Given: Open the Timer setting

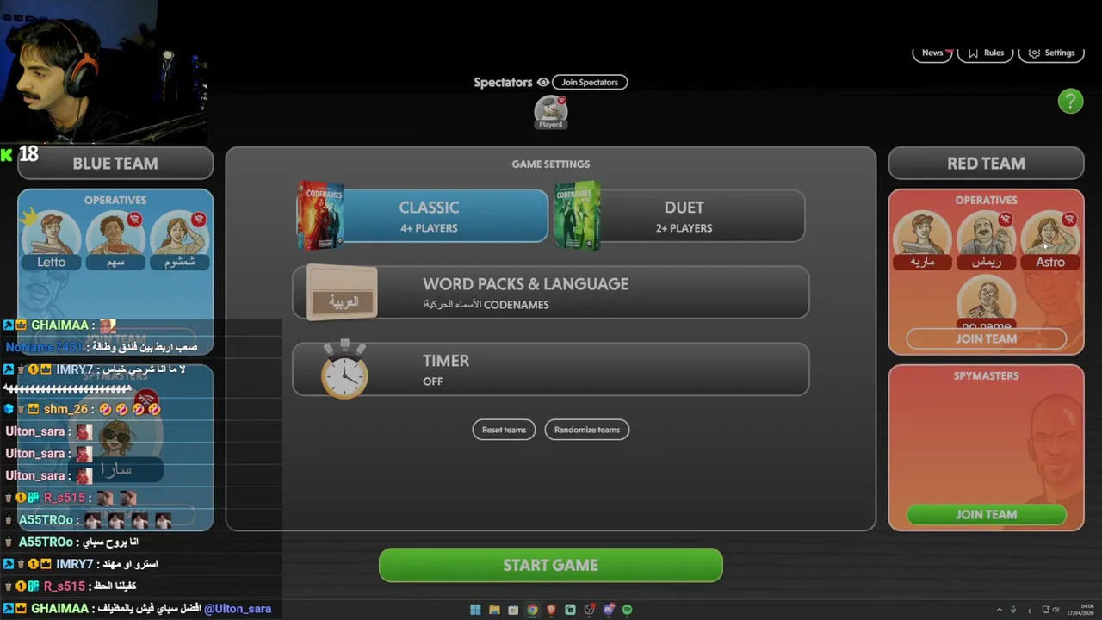Looking at the screenshot, I should [551, 369].
